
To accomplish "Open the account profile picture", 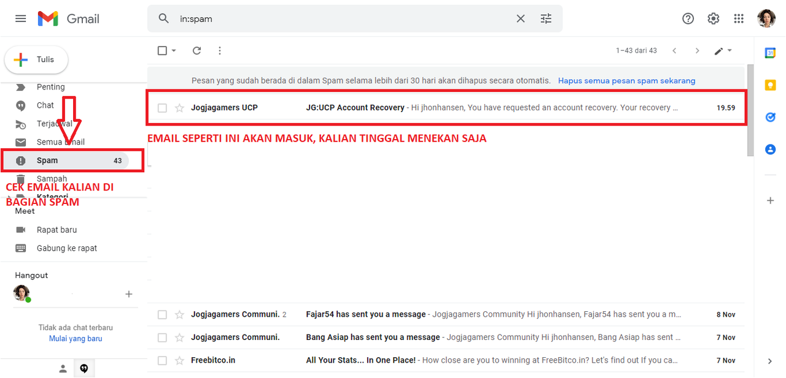I will click(x=766, y=18).
